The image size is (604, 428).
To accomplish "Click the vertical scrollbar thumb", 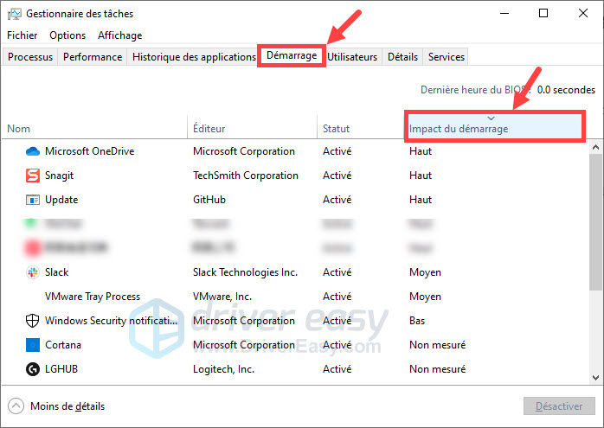I will click(x=595, y=222).
